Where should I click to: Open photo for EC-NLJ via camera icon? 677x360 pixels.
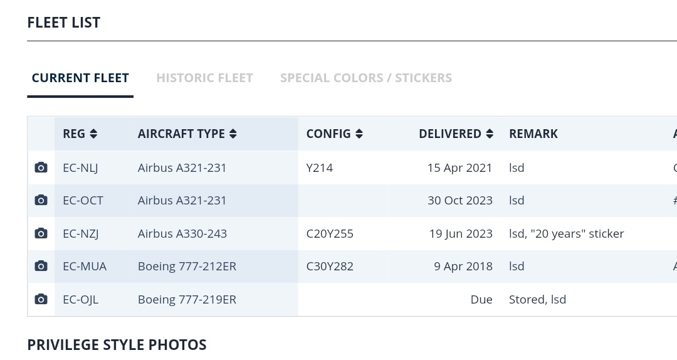(x=41, y=167)
